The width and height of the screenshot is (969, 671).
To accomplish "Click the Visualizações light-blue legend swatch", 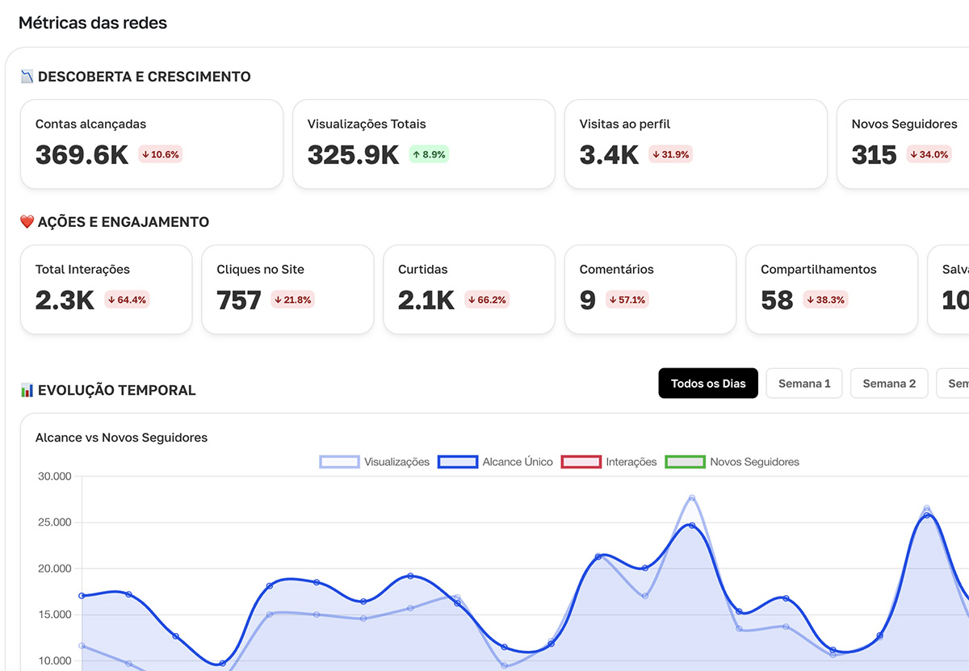I will [x=339, y=462].
